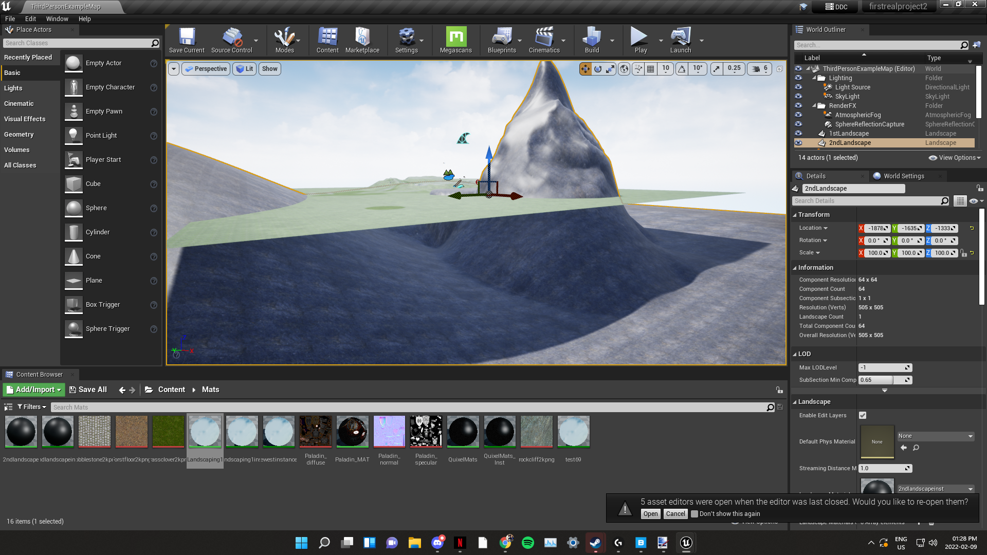987x555 pixels.
Task: Collapse the Transform section
Action: [x=795, y=215]
